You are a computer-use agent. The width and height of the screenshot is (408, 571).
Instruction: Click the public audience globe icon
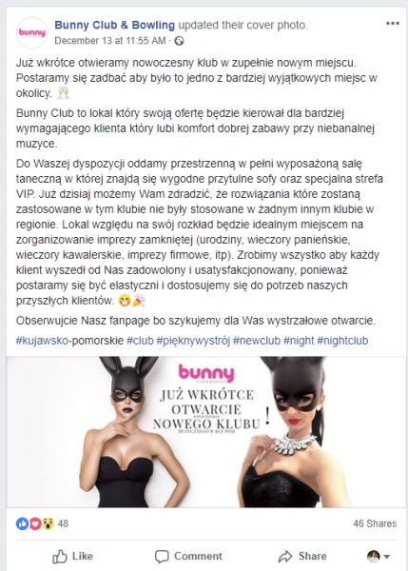tap(179, 41)
